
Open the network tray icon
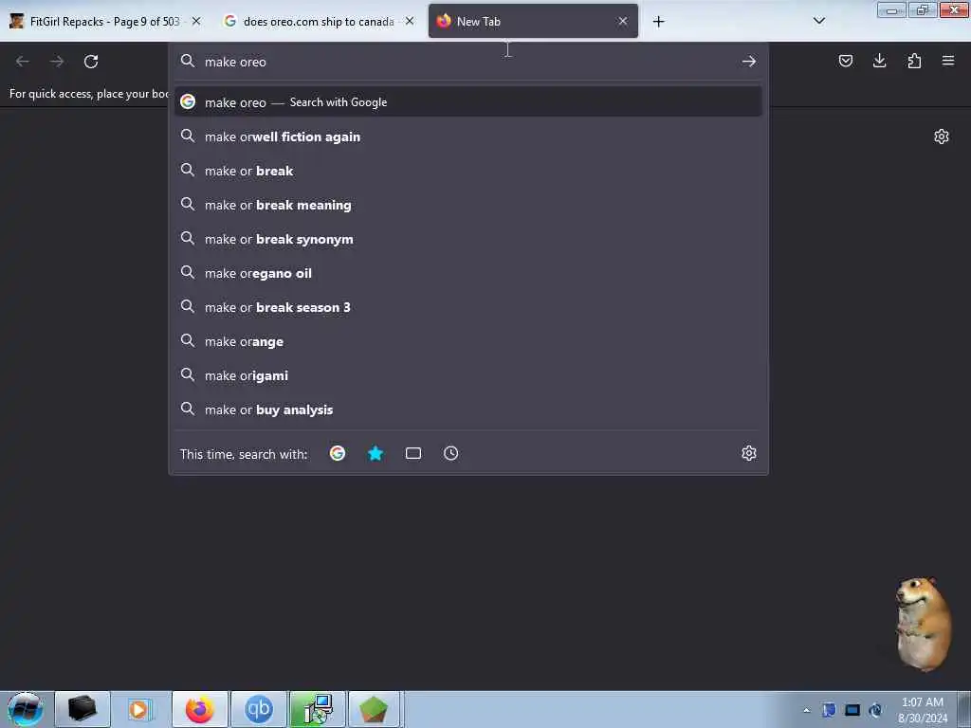875,710
